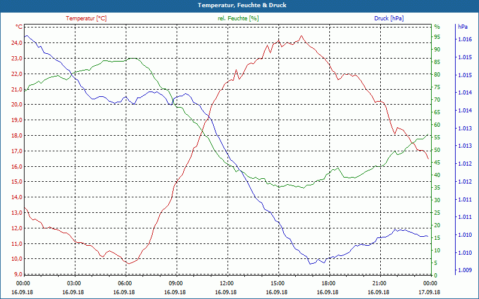Click the "19,0" temperature axis tick
This screenshot has width=479, height=299.
17,120
